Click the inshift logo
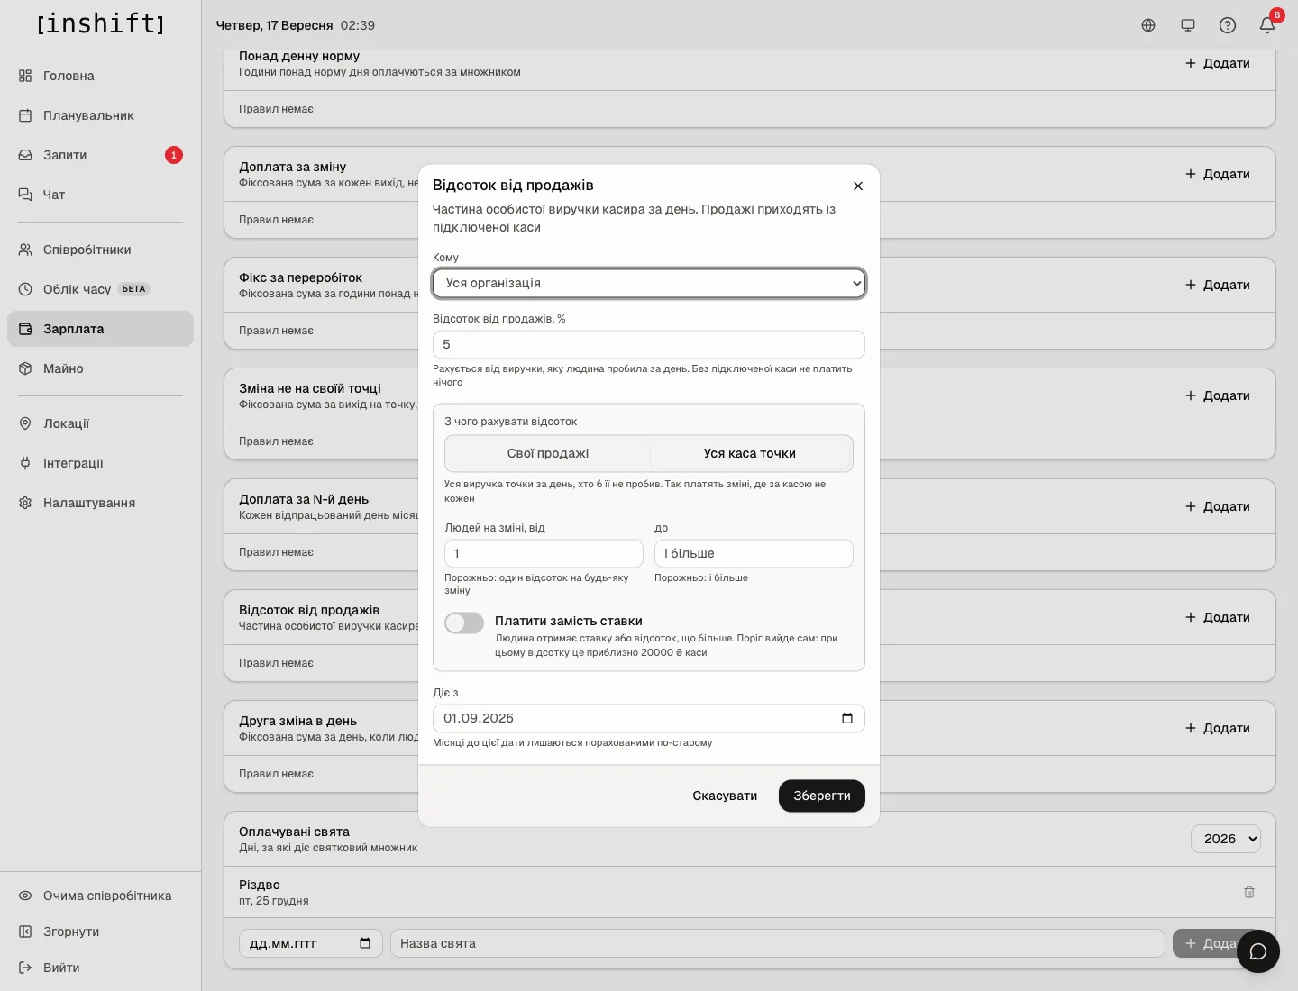The width and height of the screenshot is (1298, 991). (100, 24)
